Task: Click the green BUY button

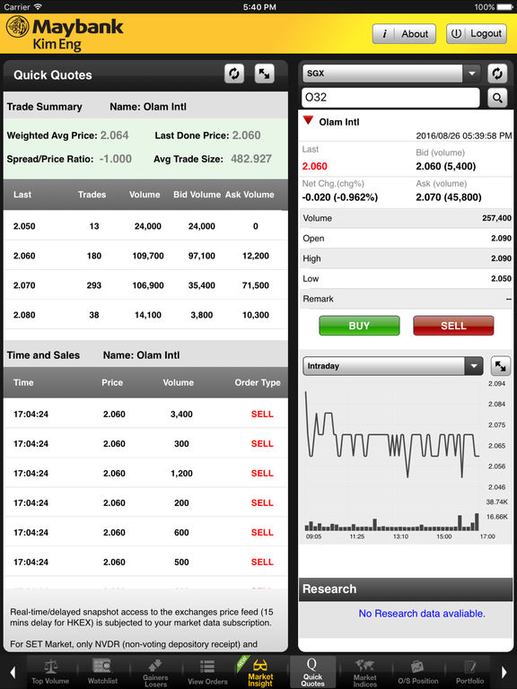Action: click(359, 326)
